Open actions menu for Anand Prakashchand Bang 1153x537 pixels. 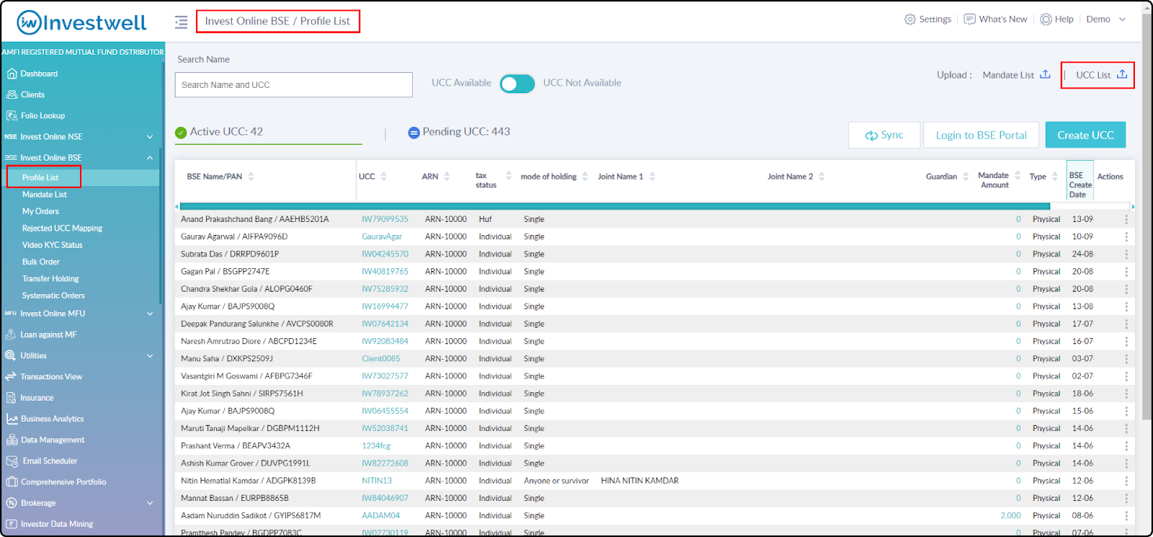point(1126,219)
